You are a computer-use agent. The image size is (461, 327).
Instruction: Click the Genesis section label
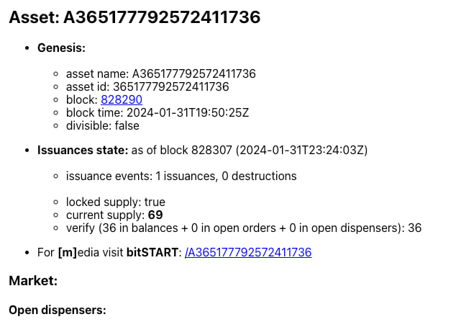(61, 48)
